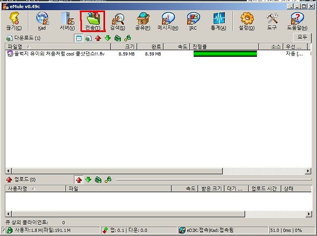Click the known clients icon in upload toolbar

108,180
